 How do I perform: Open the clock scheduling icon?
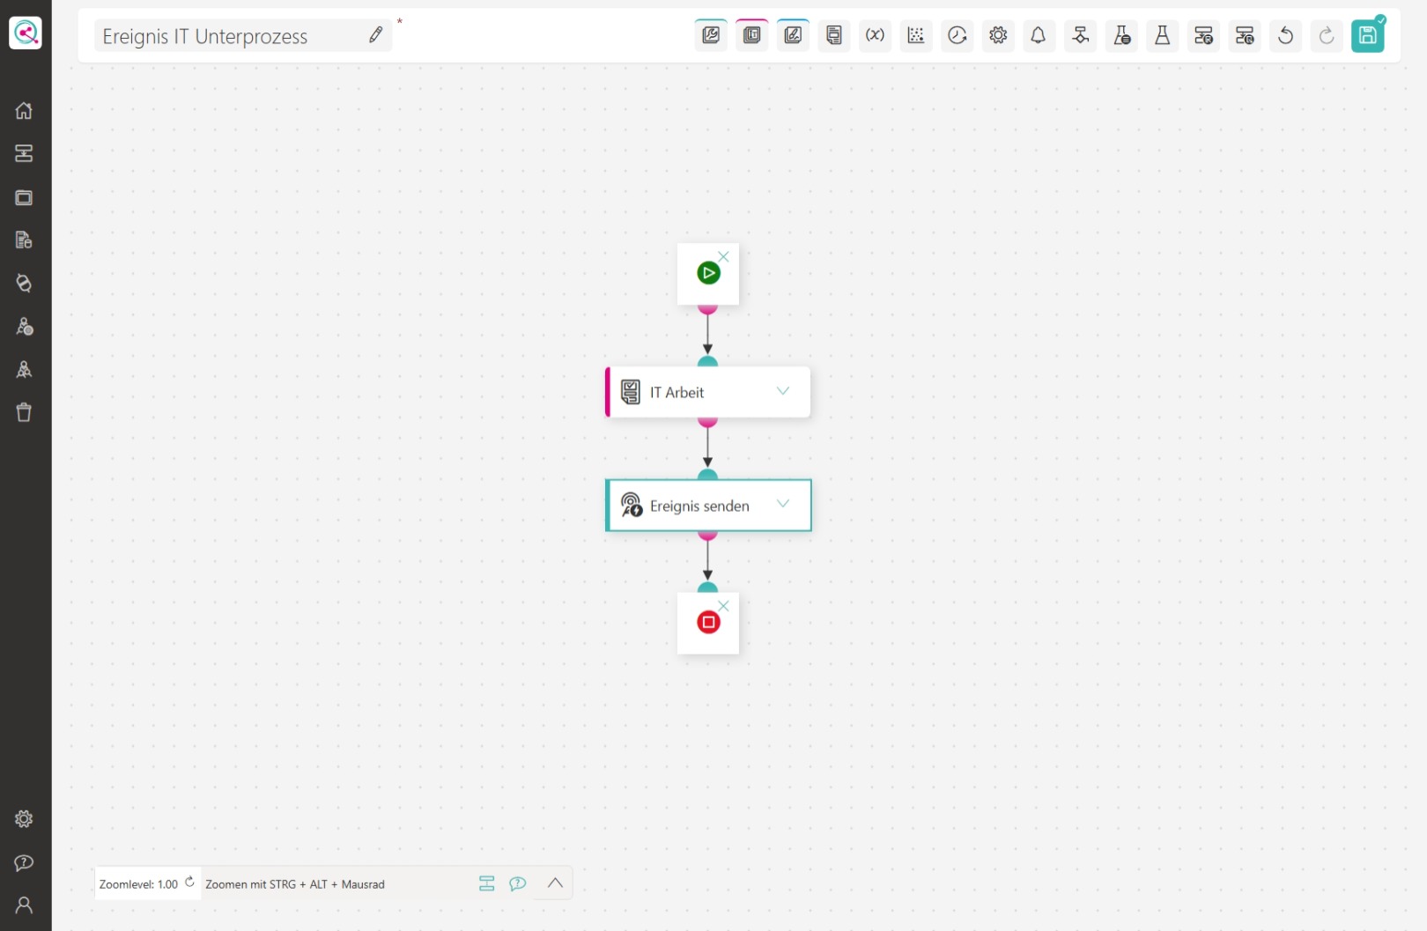click(957, 35)
